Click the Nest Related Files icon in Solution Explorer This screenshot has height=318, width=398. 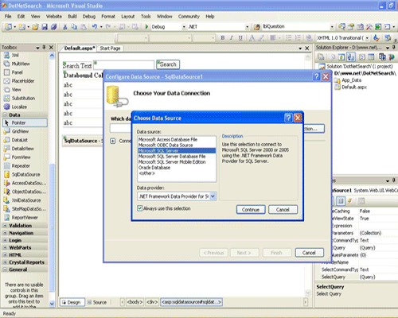[x=350, y=57]
